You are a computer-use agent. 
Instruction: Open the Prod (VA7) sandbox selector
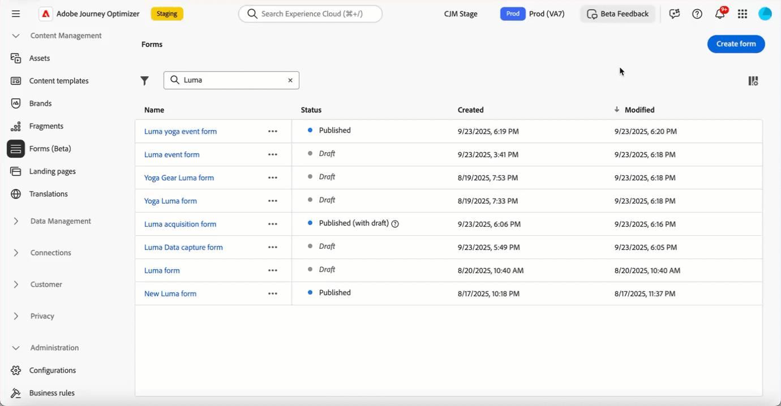click(x=533, y=14)
